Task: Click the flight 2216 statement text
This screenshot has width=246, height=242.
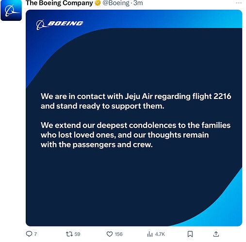Action: pyautogui.click(x=136, y=101)
